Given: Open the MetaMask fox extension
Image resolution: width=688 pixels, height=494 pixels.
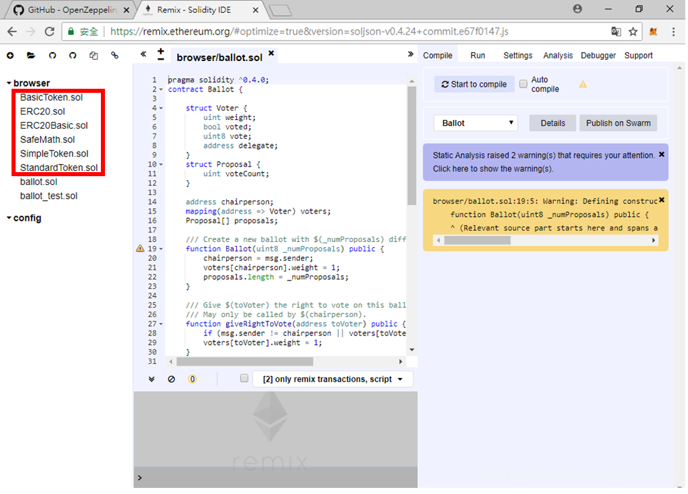Looking at the screenshot, I should 653,32.
